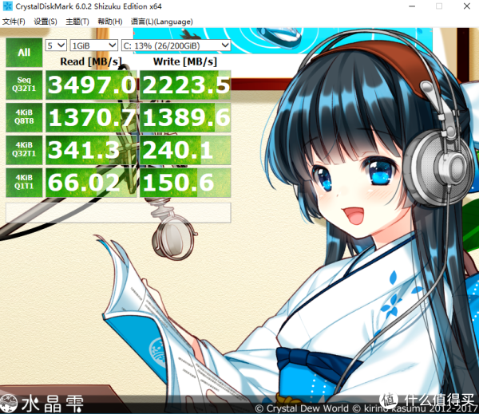Open the 语言(L)(Language) menu
Screen dimensions: 479x414
(162, 22)
